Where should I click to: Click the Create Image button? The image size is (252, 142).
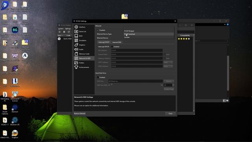[169, 89]
